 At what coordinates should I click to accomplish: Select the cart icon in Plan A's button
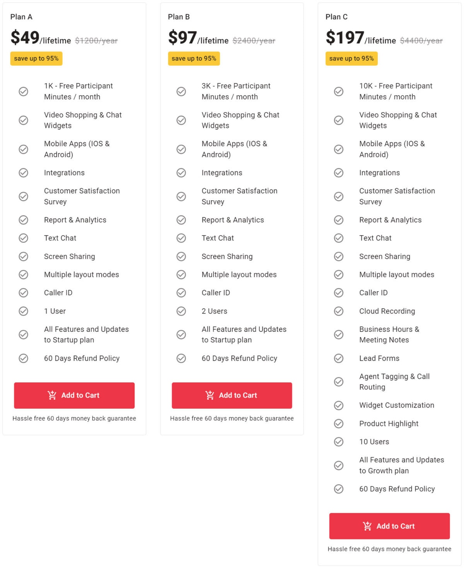pos(52,395)
